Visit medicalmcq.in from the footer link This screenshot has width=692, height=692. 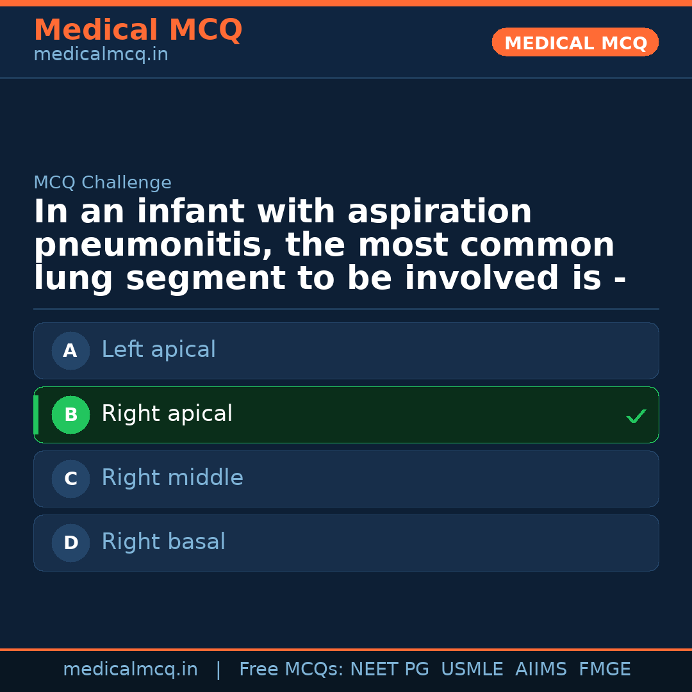point(130,669)
